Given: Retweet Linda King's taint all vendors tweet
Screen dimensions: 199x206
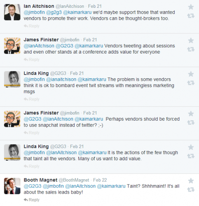Looking at the screenshot, I should [x=191, y=156].
